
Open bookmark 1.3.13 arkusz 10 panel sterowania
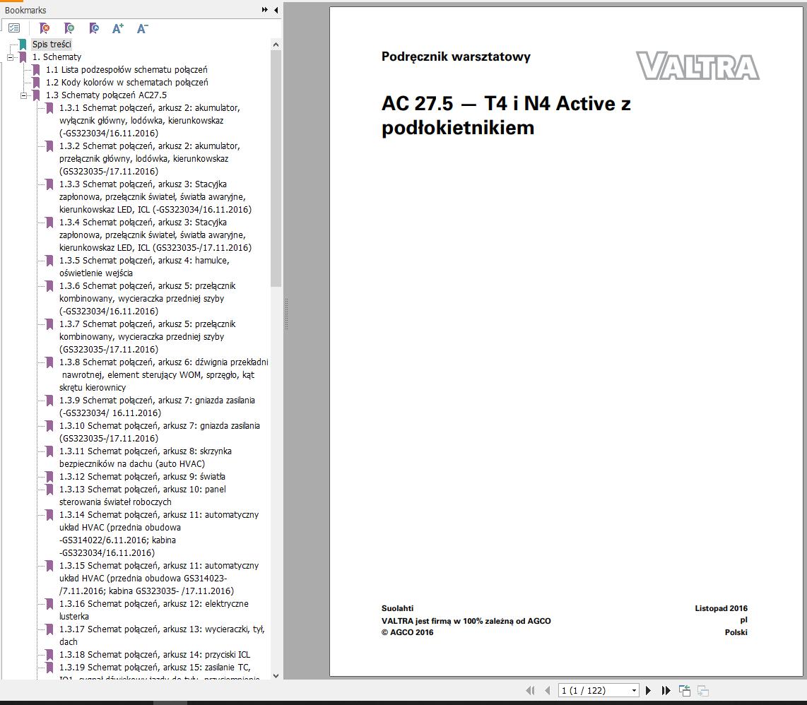[143, 496]
